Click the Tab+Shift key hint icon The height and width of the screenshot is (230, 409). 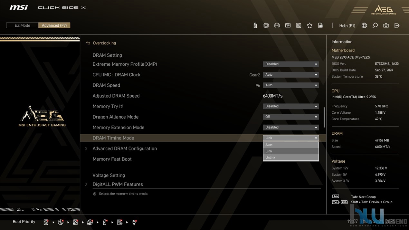339,202
